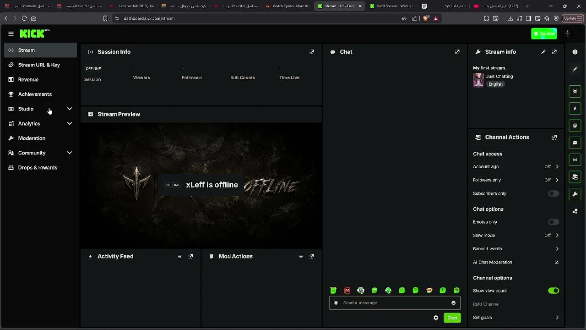
Task: Toggle the chat bubble widget icon
Action: (575, 143)
